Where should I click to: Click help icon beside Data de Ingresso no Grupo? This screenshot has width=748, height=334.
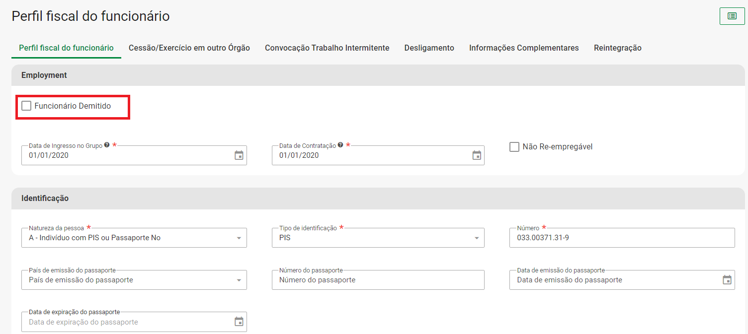tap(107, 145)
